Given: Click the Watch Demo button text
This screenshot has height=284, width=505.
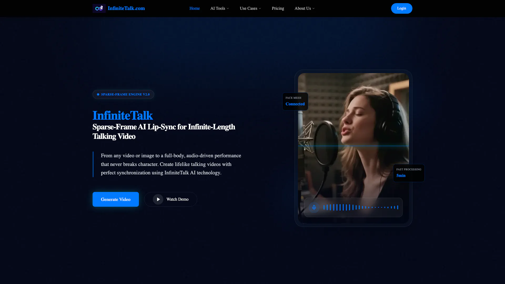Looking at the screenshot, I should point(177,199).
